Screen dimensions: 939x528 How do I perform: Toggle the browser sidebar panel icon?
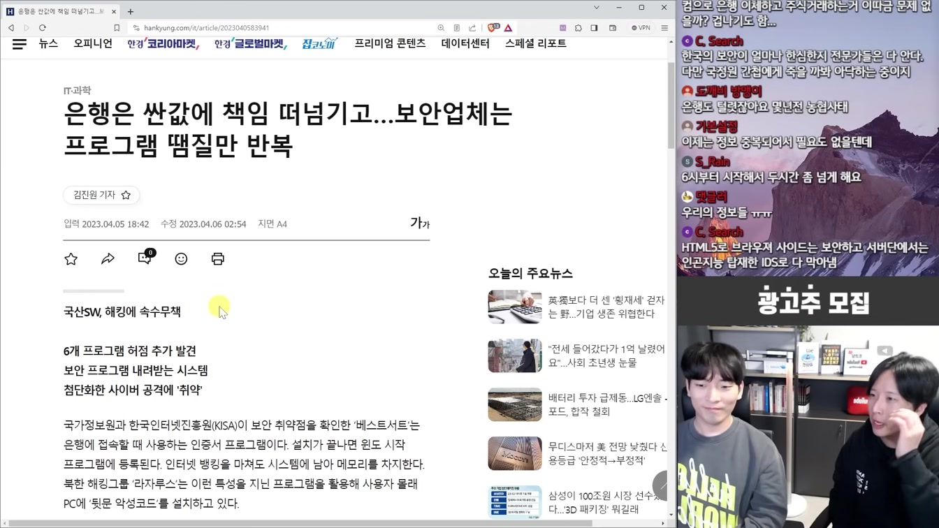(594, 28)
